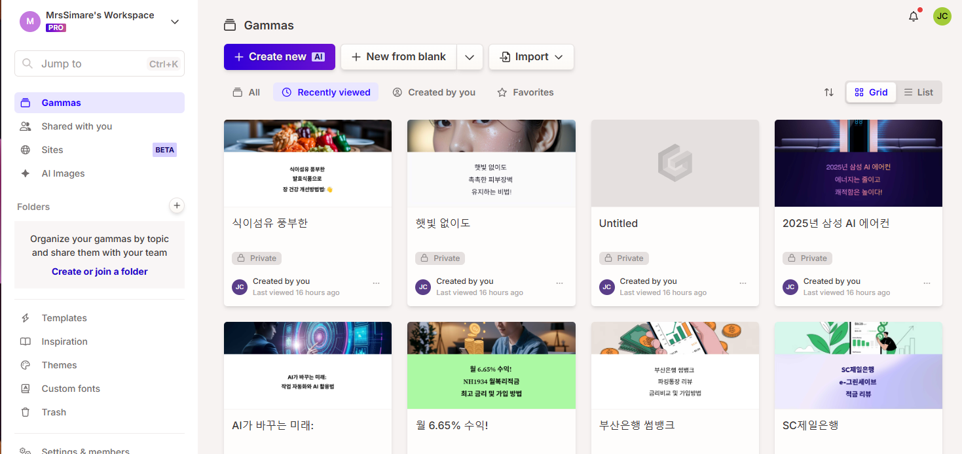Open Inspiration in the sidebar
This screenshot has height=454, width=962.
click(100, 341)
